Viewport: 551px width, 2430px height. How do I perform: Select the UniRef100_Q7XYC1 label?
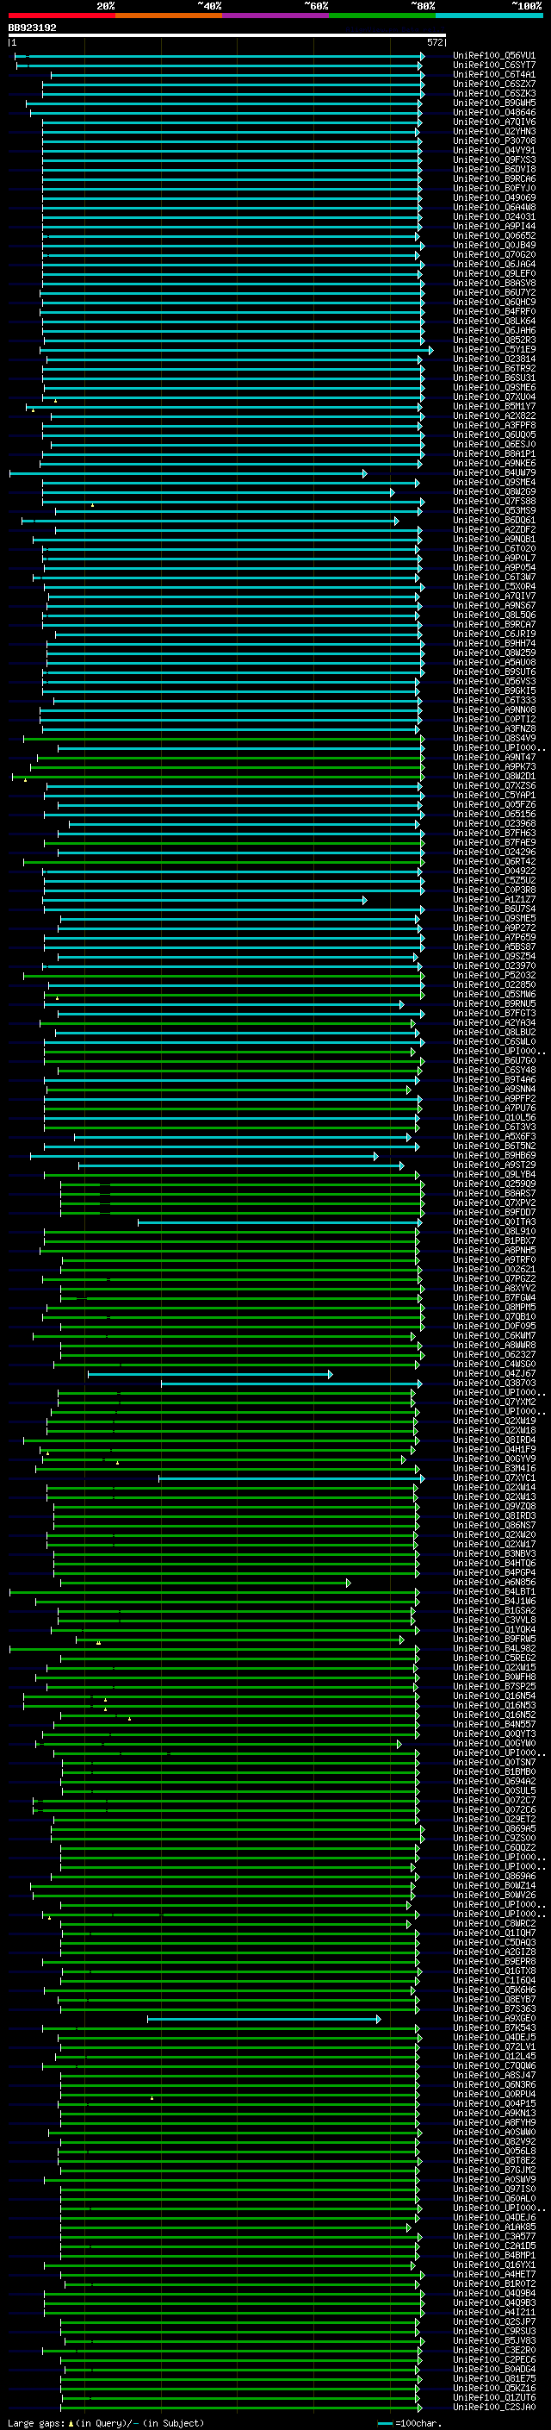(x=493, y=1477)
